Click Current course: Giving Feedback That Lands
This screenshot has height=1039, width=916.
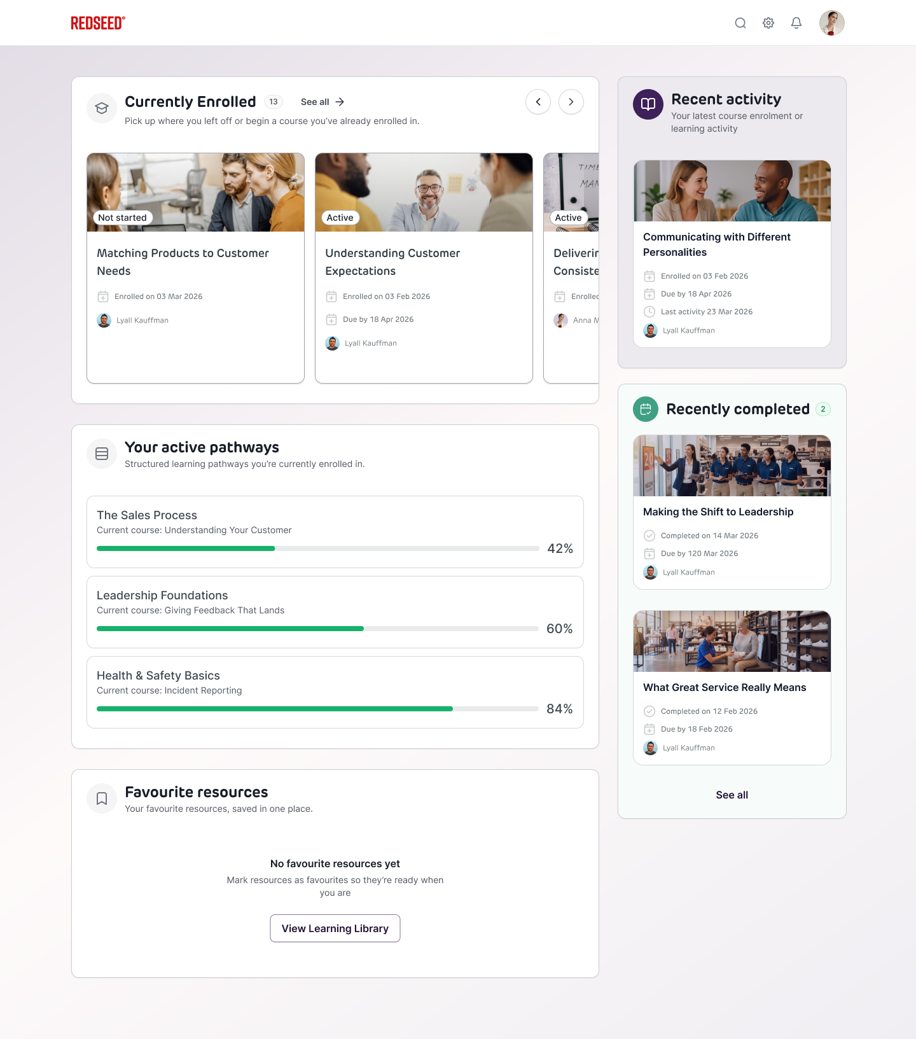point(191,610)
